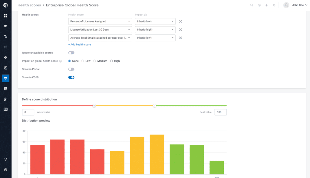Click Add health score link
The height and width of the screenshot is (178, 310).
point(80,45)
